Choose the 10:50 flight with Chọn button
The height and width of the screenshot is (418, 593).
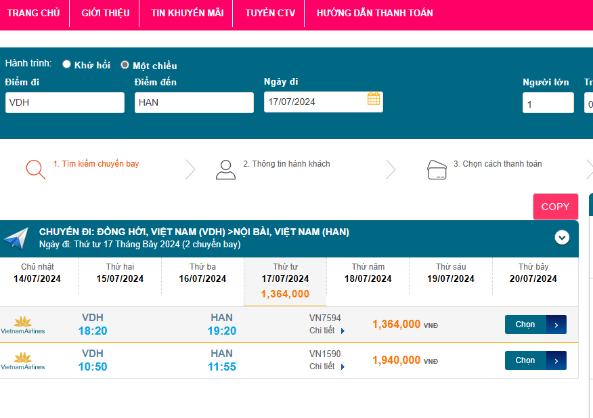click(x=535, y=360)
